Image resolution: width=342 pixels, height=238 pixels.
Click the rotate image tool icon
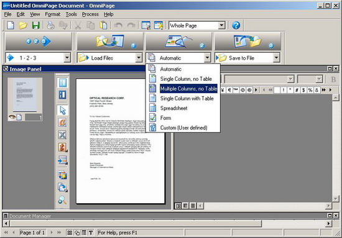coord(62,188)
